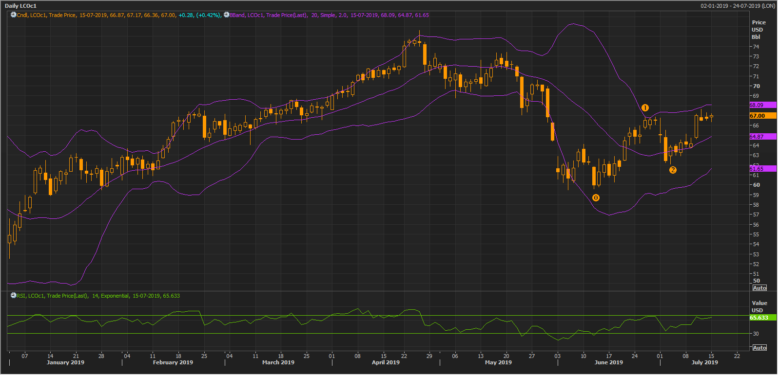
Task: Click July 2019 on time axis
Action: 705,362
